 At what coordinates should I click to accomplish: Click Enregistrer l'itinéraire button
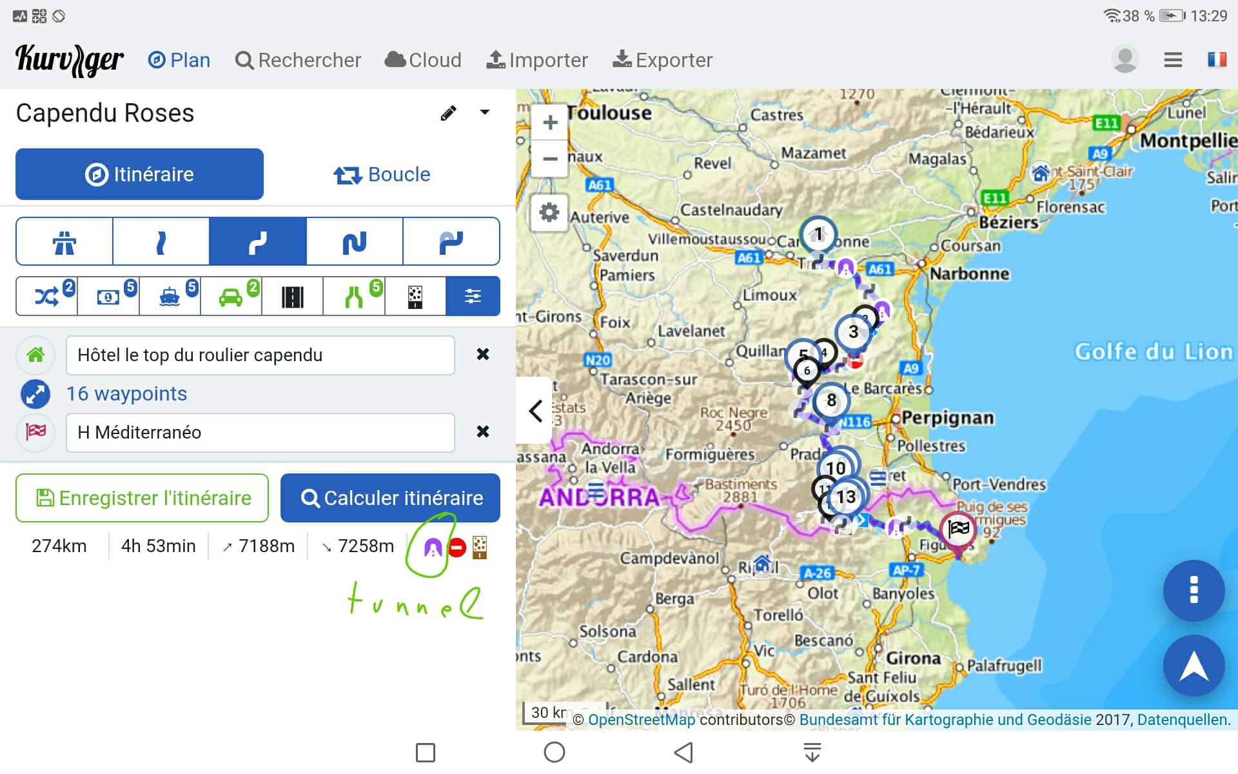tap(142, 498)
